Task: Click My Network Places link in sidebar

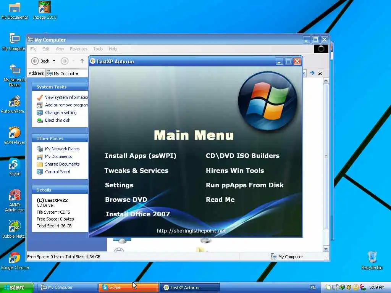Action: click(x=62, y=149)
